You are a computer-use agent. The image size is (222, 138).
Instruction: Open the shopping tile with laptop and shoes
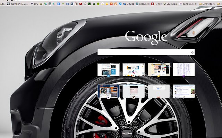point(134,70)
